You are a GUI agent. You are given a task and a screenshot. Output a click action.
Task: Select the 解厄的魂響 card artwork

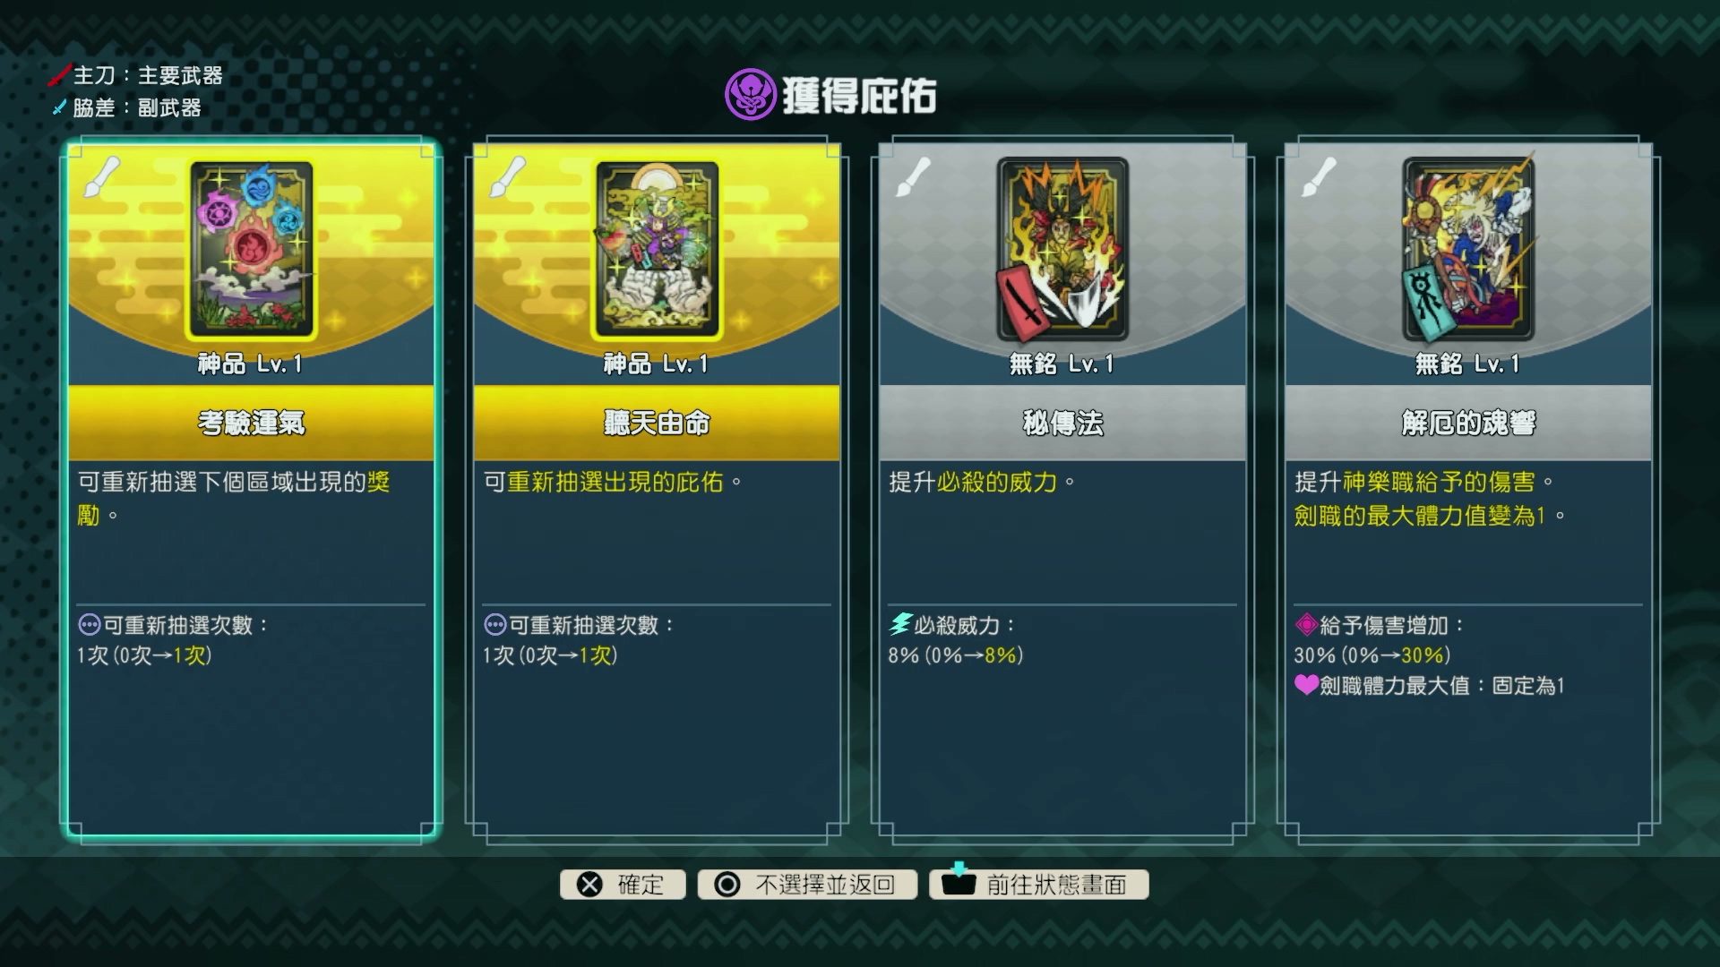(1468, 250)
